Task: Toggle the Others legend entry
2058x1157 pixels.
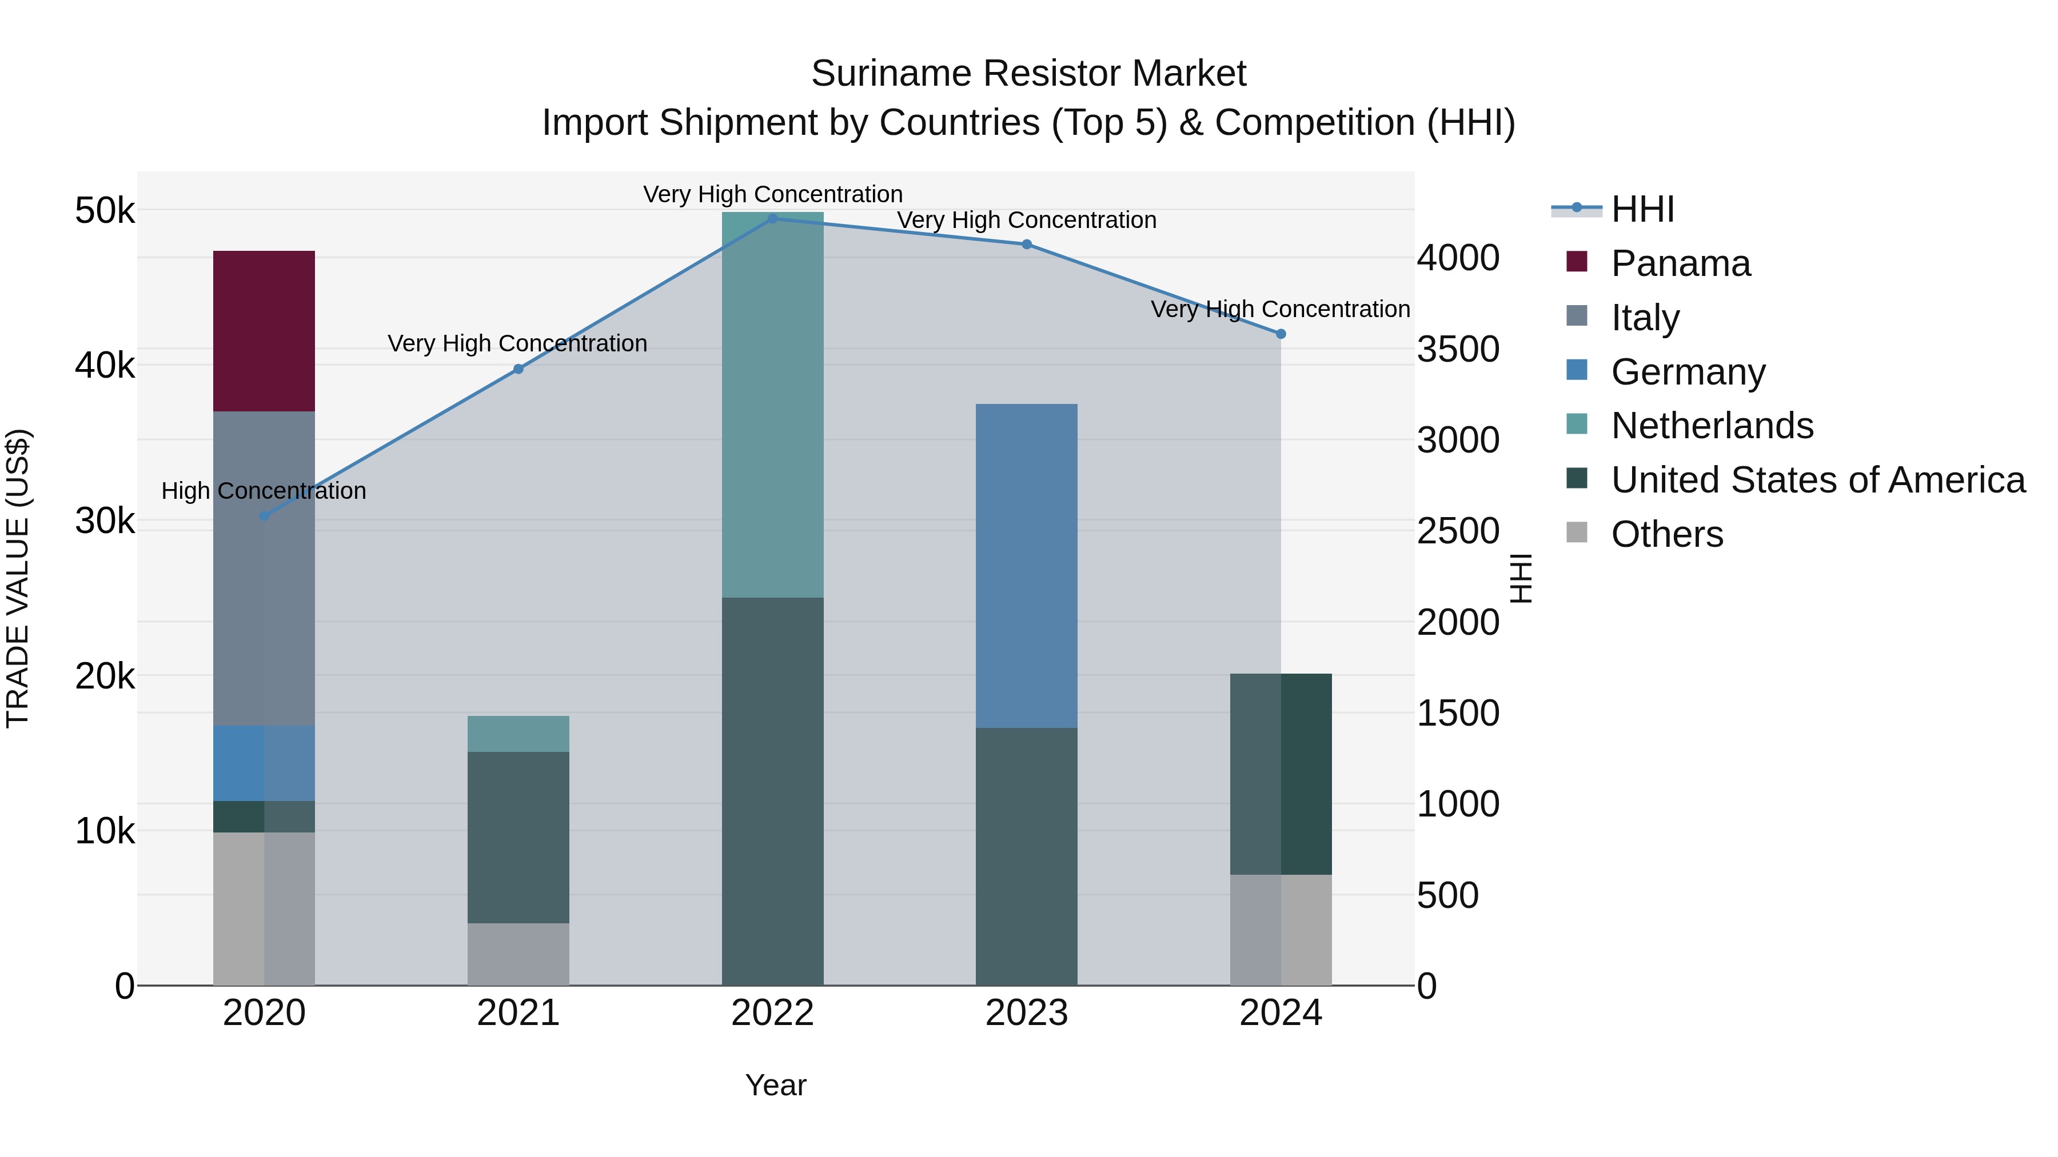Action: click(1645, 534)
